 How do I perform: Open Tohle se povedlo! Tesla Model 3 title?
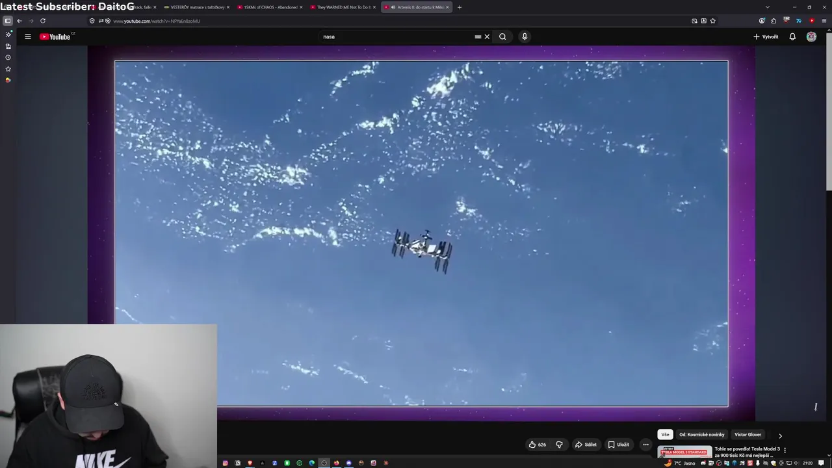(x=747, y=452)
